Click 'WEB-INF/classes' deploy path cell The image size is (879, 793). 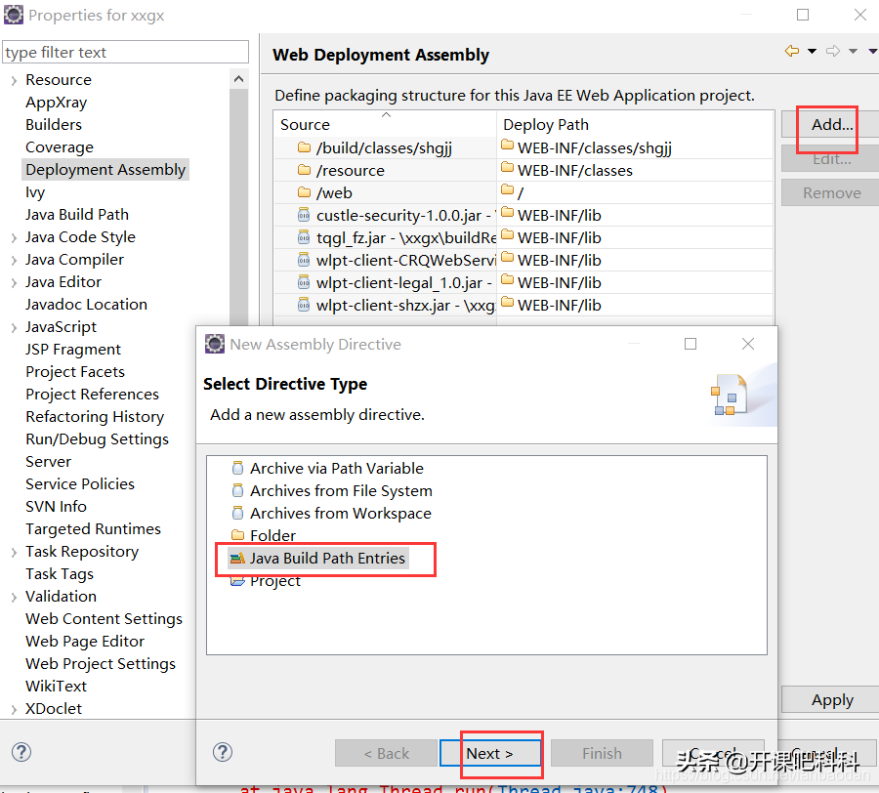pyautogui.click(x=635, y=170)
